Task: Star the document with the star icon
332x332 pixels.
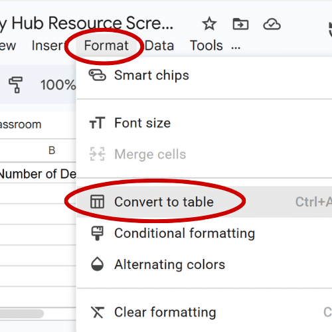Action: [x=209, y=24]
